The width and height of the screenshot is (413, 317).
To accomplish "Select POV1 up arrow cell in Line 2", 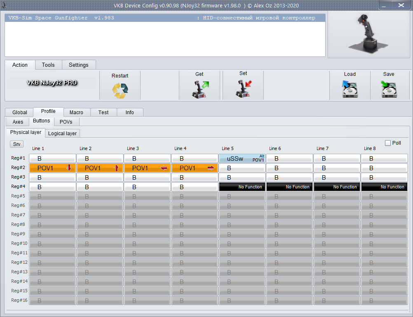I will click(100, 168).
